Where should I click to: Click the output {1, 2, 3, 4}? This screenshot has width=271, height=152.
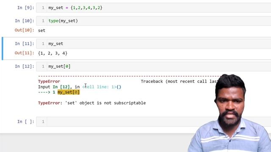coord(53,53)
